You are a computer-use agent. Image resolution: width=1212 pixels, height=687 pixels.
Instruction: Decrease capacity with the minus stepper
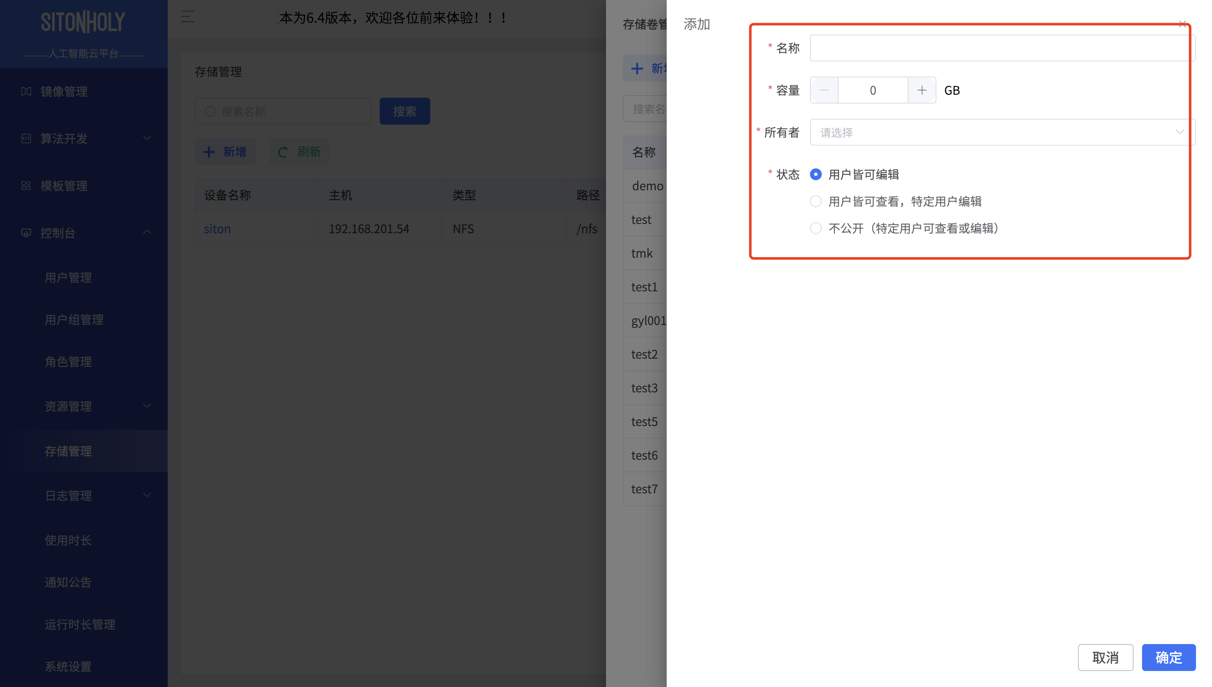[824, 90]
